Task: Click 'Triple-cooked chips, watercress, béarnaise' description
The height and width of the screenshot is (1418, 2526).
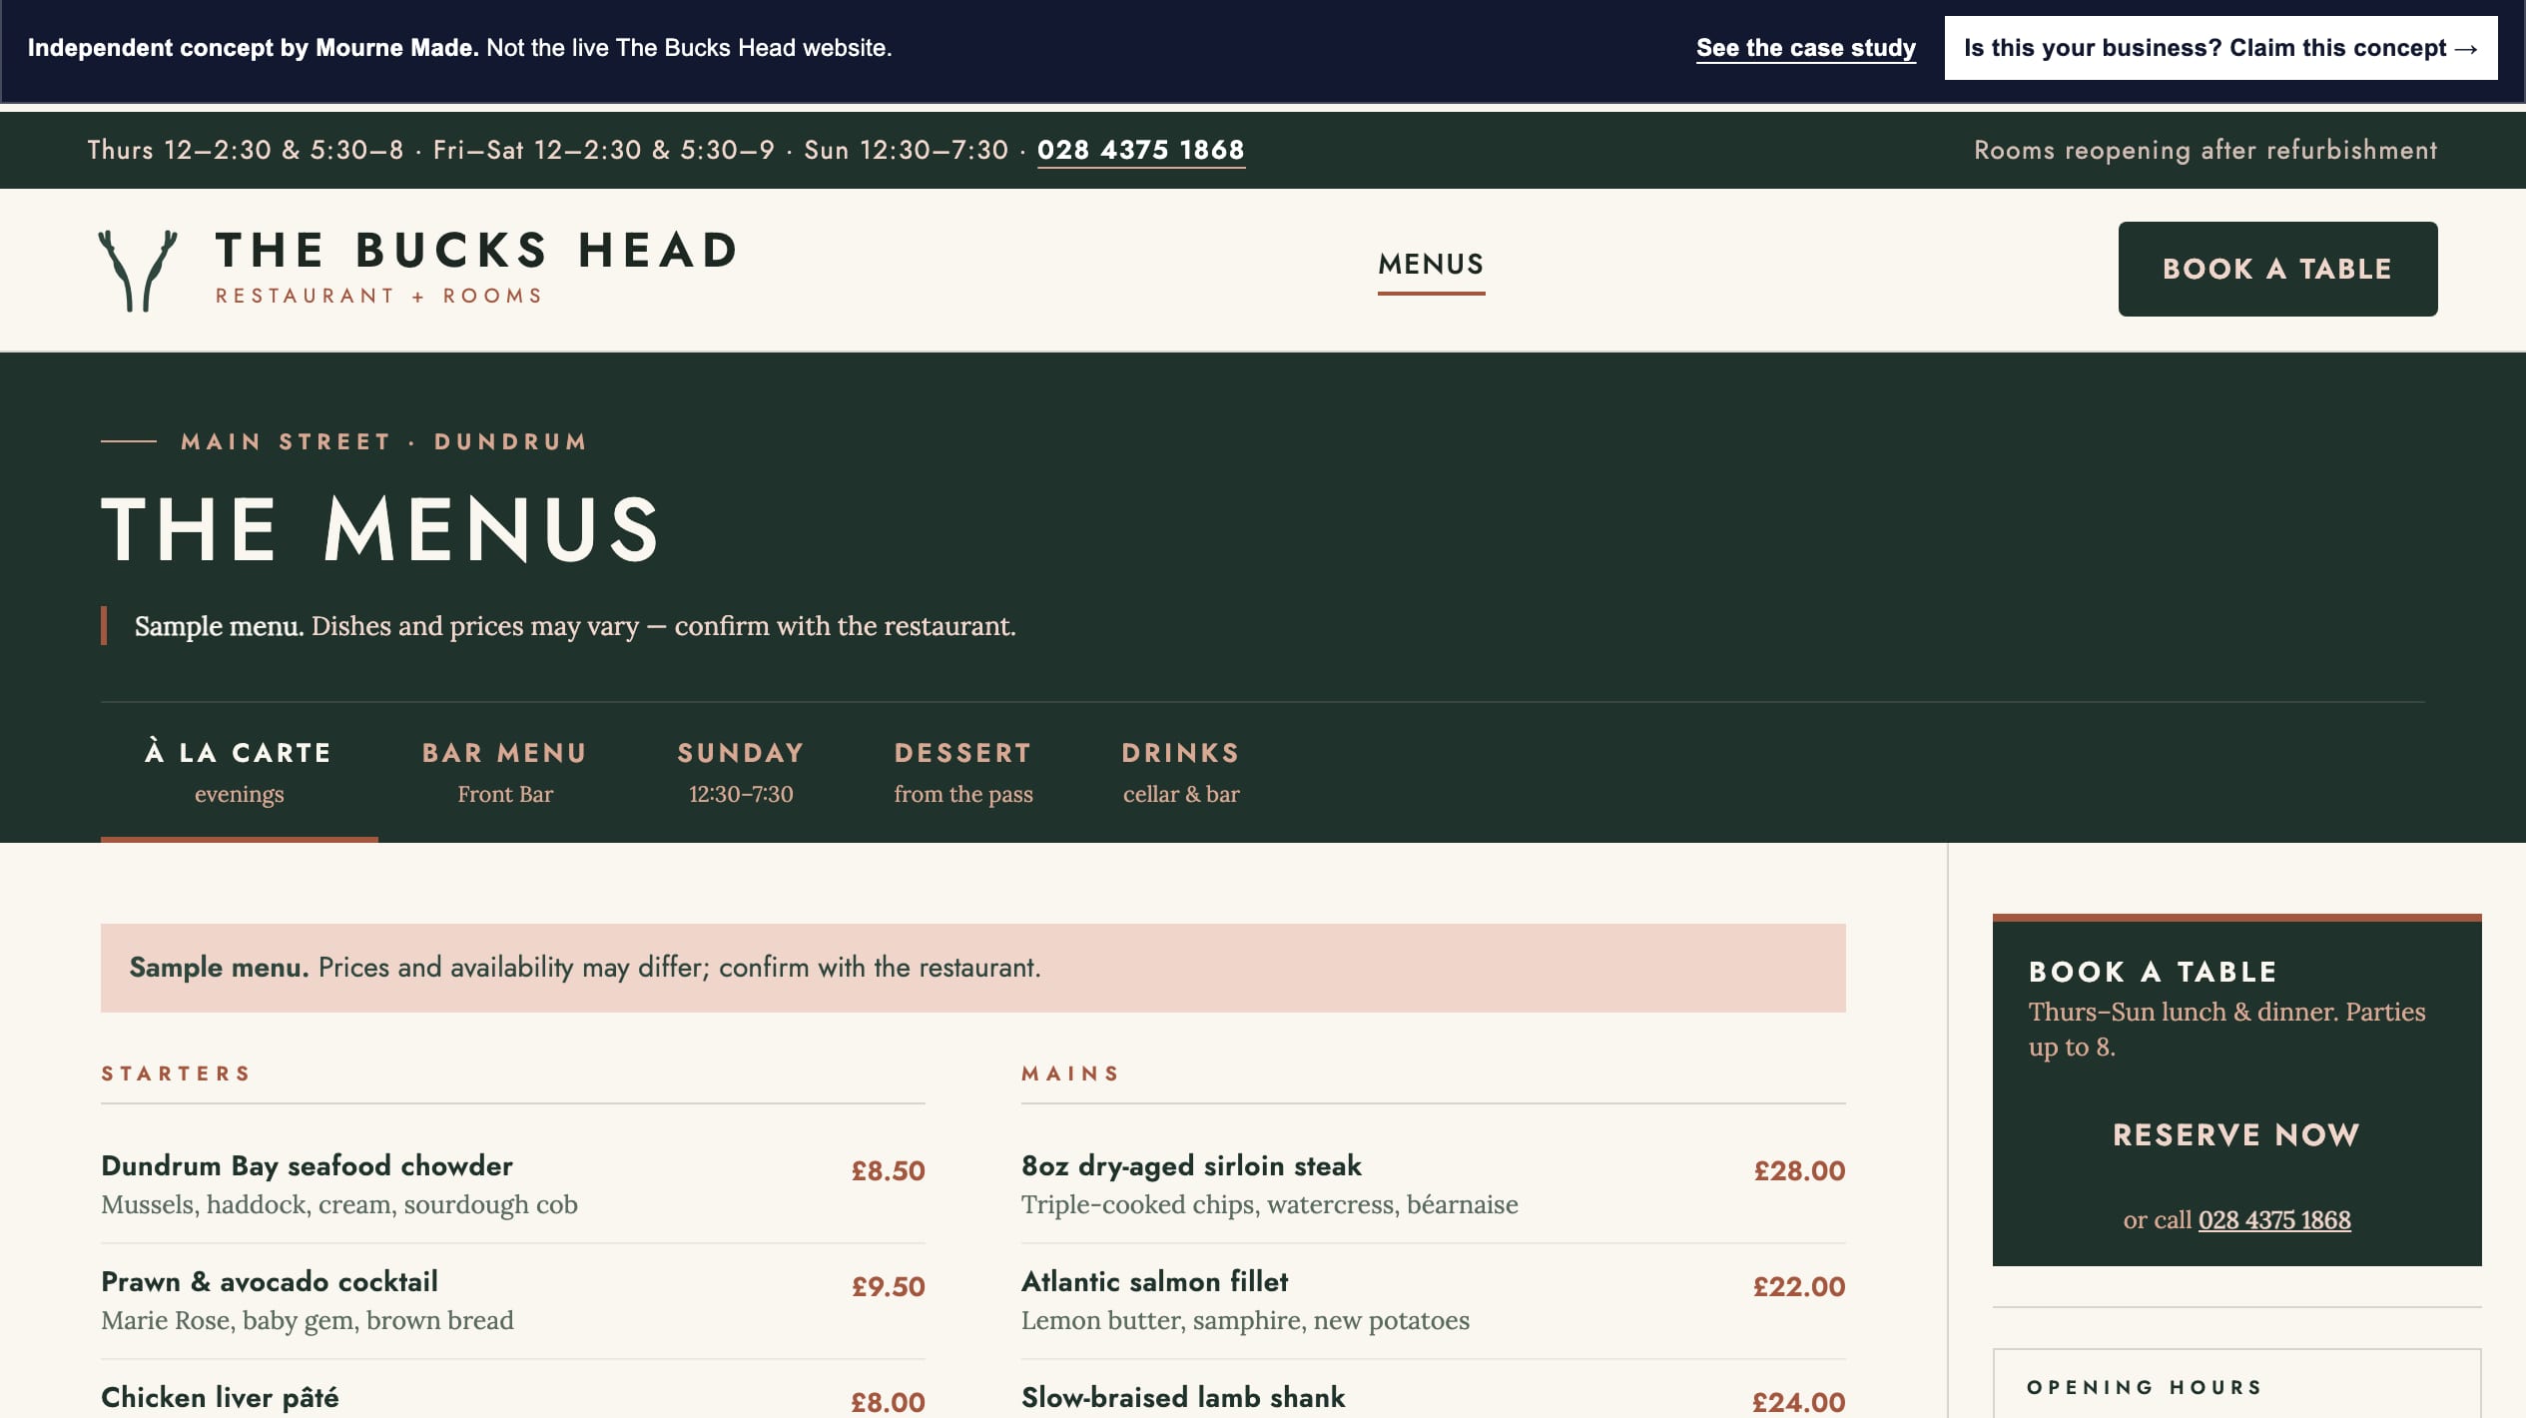Action: pos(1269,1204)
